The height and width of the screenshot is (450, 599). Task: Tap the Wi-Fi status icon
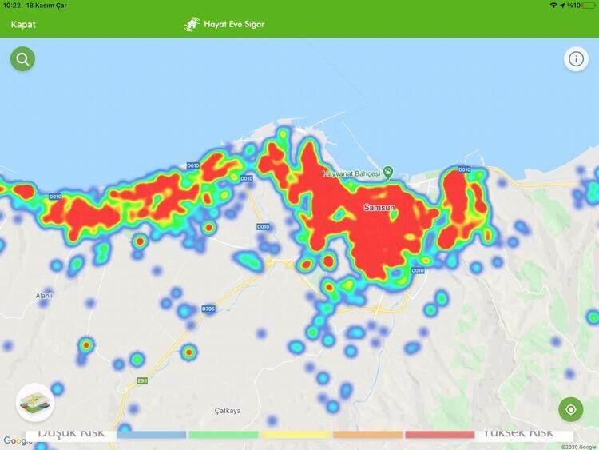(x=553, y=6)
